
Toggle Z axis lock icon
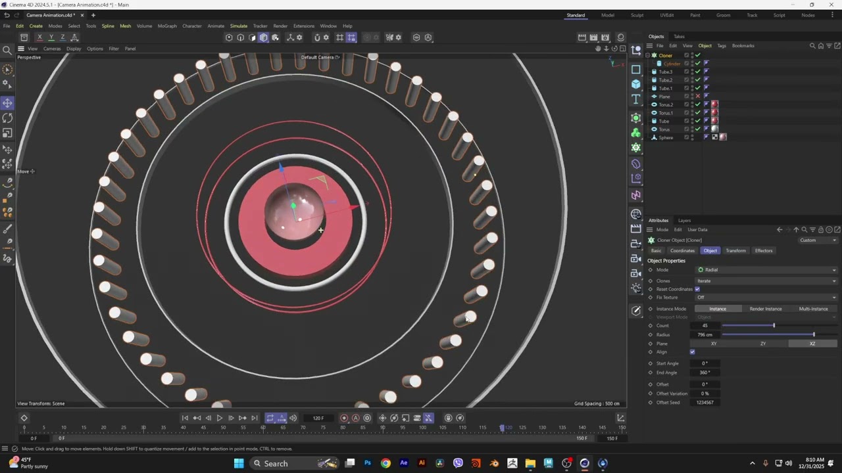click(62, 37)
